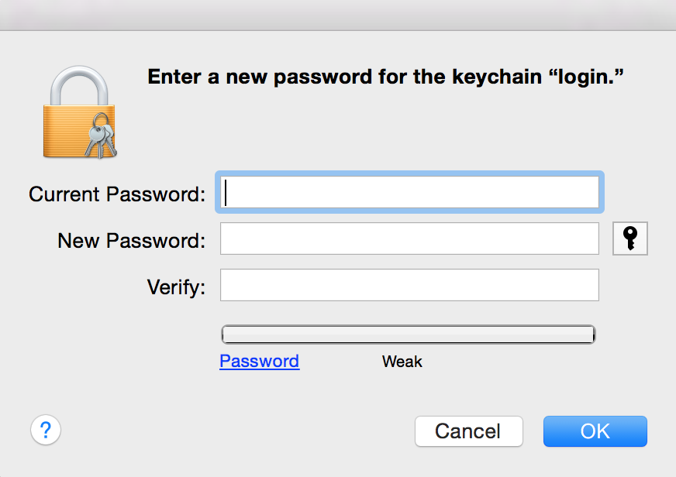Focus the Current Password input field

tap(409, 192)
